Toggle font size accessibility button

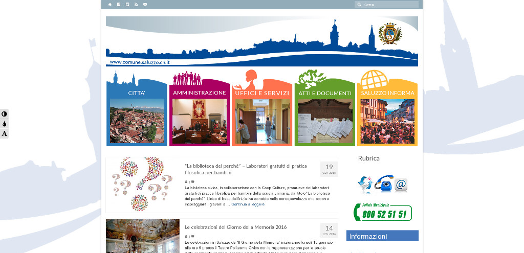click(4, 133)
